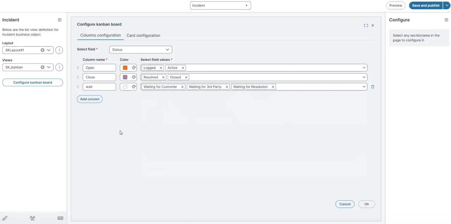Open Layout more options menu
The height and width of the screenshot is (224, 451).
[x=59, y=50]
